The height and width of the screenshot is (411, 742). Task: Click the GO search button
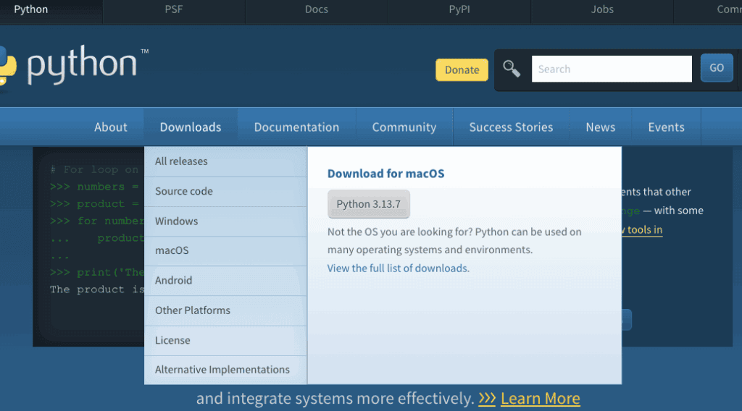(x=717, y=68)
